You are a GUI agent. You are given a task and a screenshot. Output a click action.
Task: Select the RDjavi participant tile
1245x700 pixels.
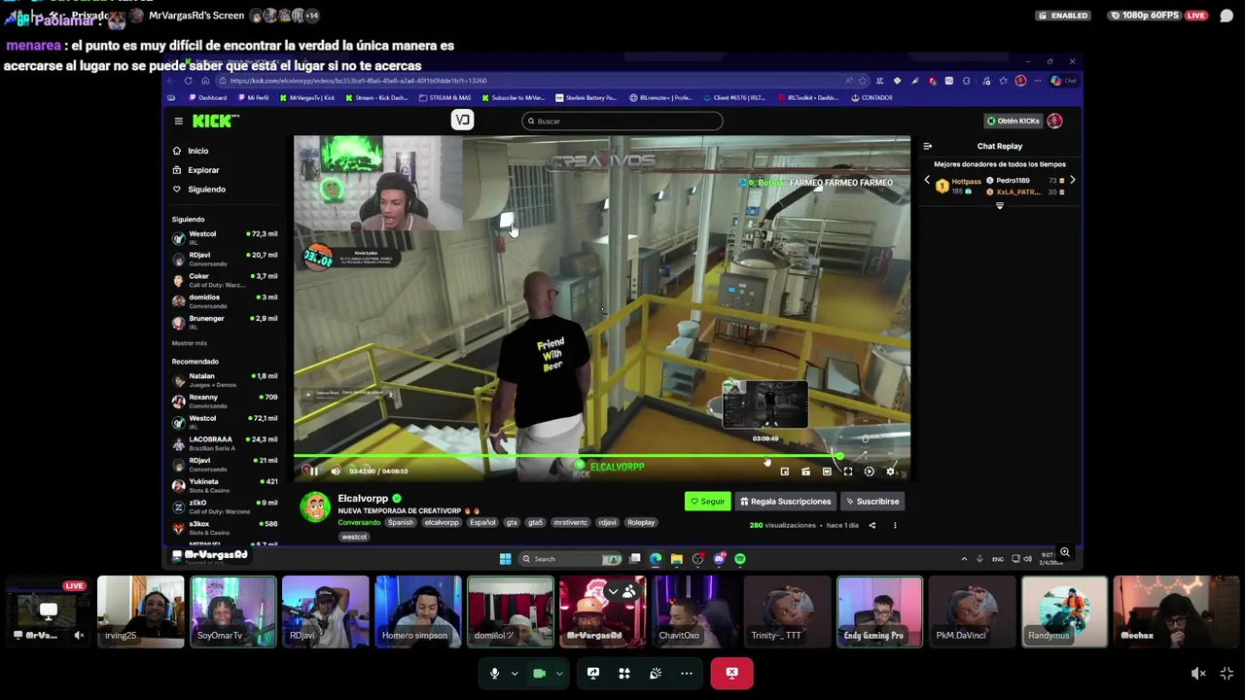[325, 612]
